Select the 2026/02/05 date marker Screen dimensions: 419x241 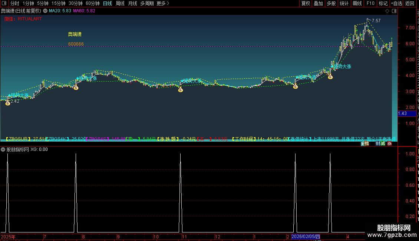coord(306,237)
